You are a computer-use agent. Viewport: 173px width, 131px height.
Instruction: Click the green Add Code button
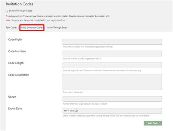(x=153, y=123)
